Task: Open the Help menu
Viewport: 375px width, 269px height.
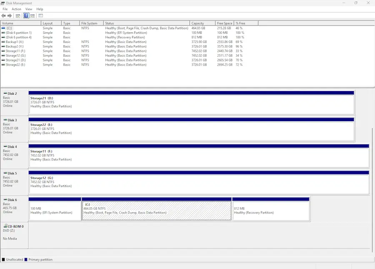Action: [x=40, y=9]
